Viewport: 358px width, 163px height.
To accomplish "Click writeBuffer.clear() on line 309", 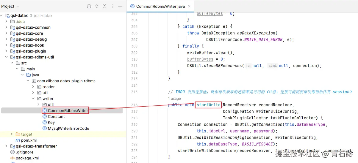I will tap(211, 53).
